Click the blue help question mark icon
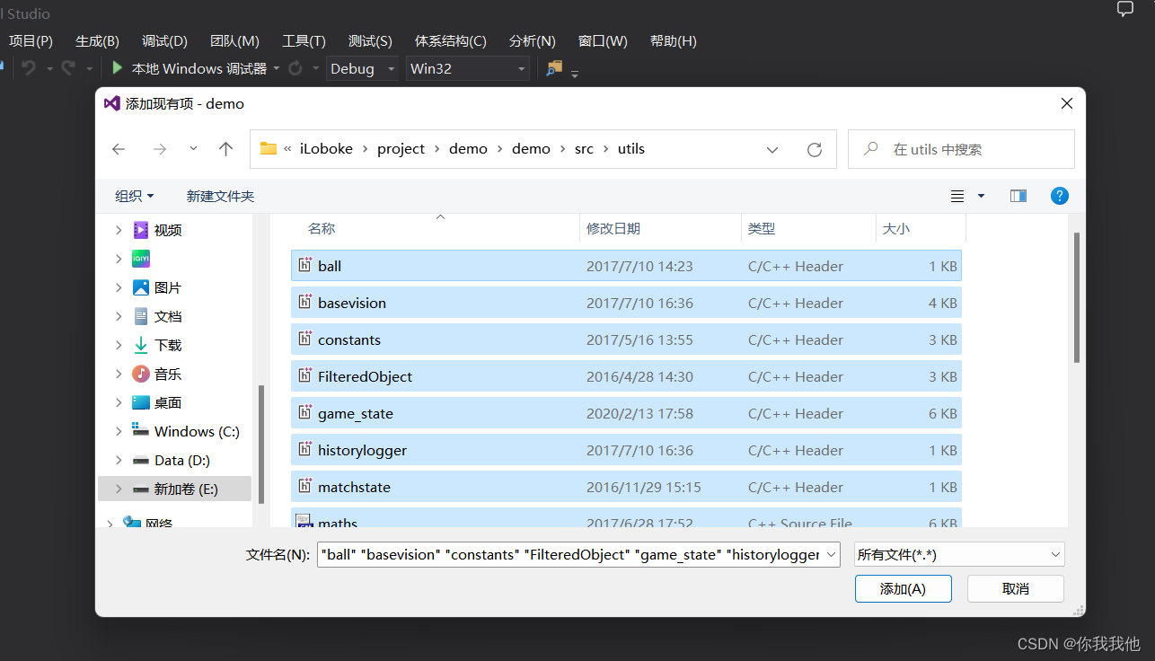This screenshot has height=661, width=1155. tap(1059, 196)
